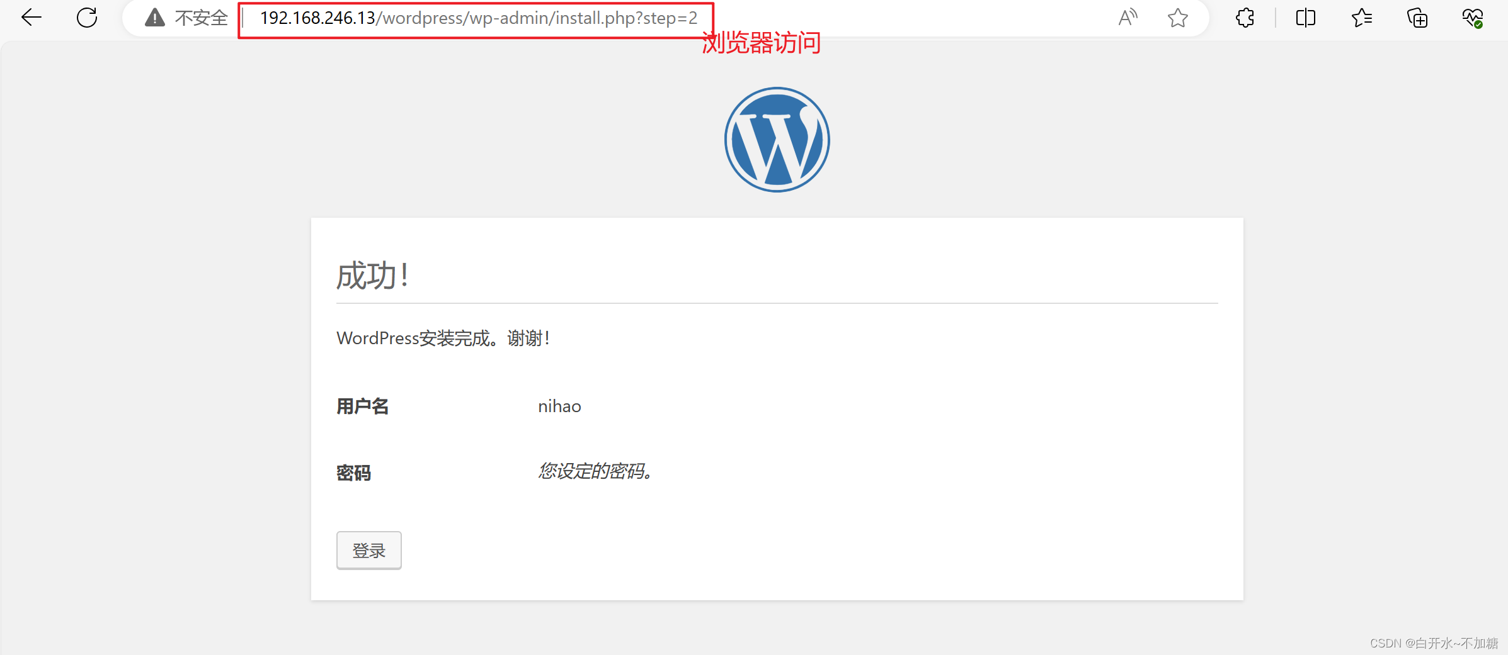The width and height of the screenshot is (1508, 655).
Task: Click the 登录 login button
Action: (368, 551)
